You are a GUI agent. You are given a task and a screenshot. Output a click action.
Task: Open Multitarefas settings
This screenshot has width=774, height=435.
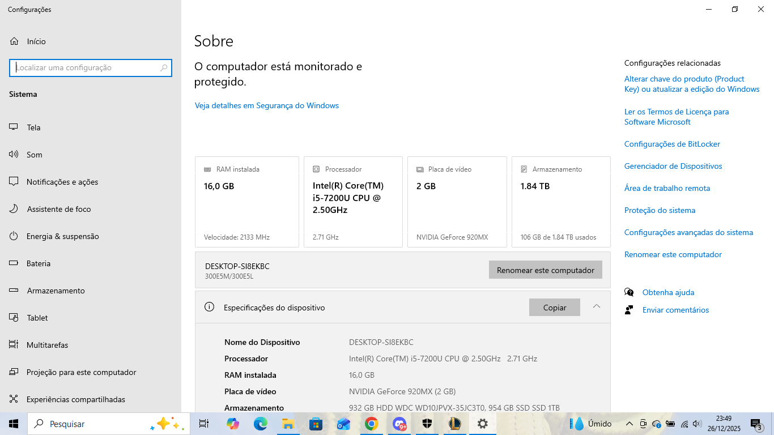(91, 345)
